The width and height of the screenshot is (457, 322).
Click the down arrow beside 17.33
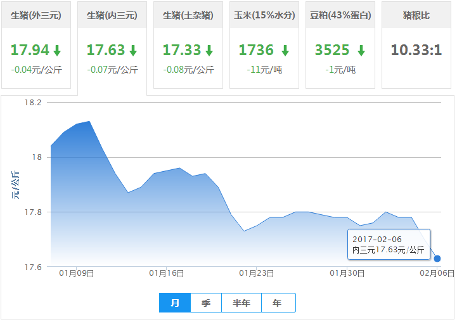click(209, 51)
